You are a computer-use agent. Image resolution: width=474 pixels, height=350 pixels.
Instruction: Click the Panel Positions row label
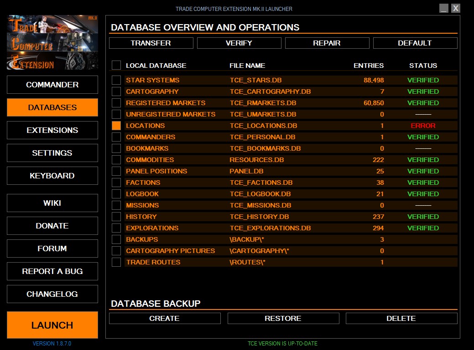(156, 171)
